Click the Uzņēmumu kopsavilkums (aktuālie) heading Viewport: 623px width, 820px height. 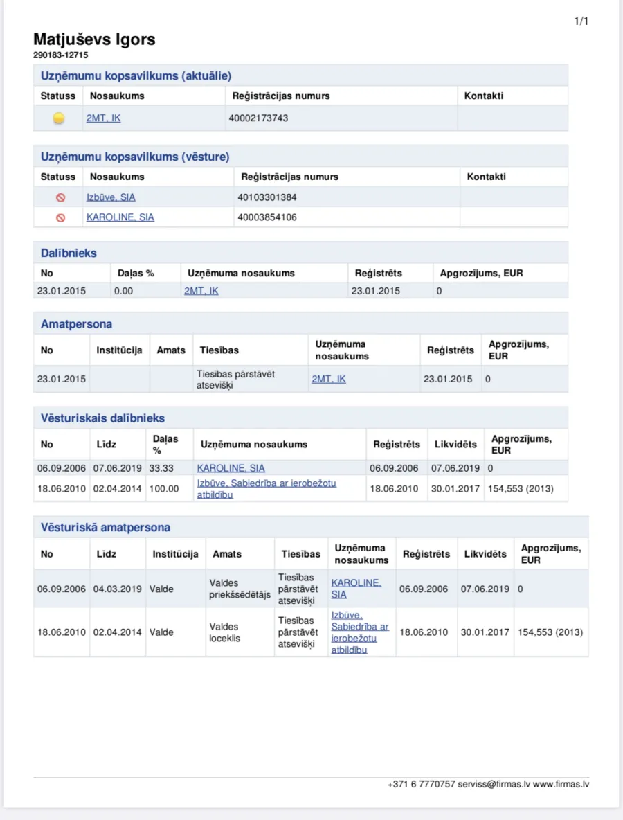tap(136, 75)
